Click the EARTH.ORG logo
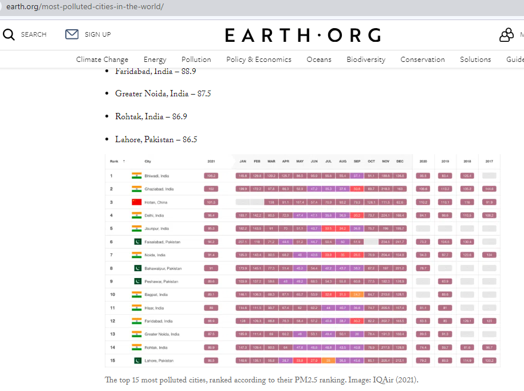The width and height of the screenshot is (524, 391). coord(303,35)
